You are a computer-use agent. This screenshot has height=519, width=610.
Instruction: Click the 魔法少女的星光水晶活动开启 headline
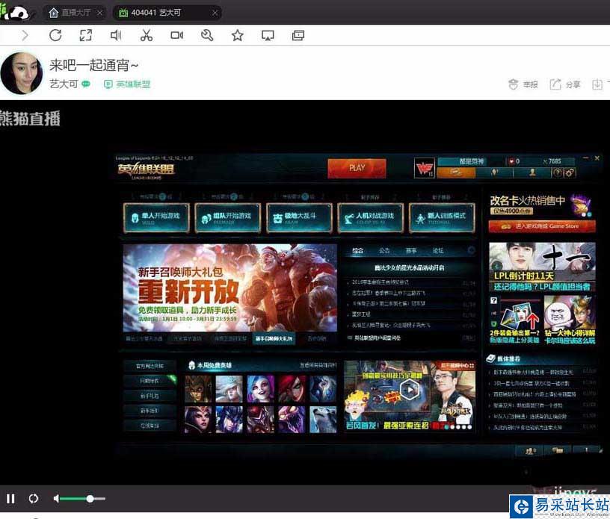pos(409,268)
